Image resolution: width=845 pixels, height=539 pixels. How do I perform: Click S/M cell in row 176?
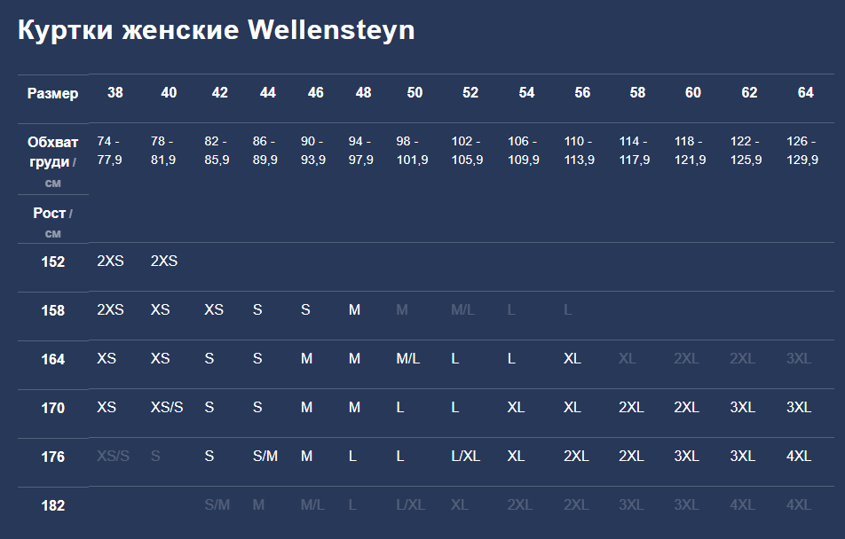point(265,456)
